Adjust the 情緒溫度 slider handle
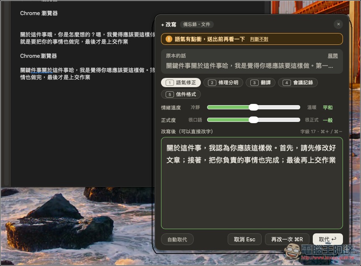 point(254,108)
